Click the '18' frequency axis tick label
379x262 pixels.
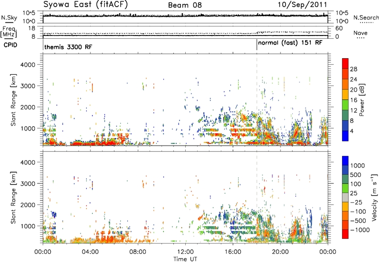click(32, 28)
